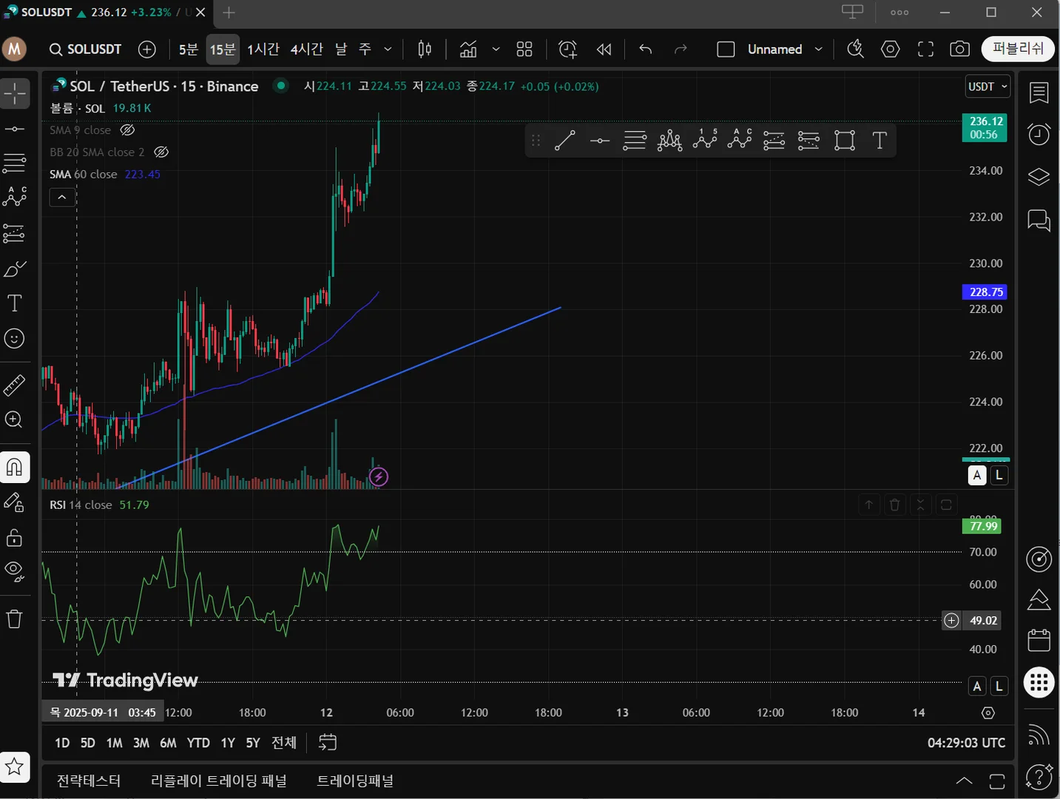
Task: Toggle log scale L on RSI pane
Action: (x=999, y=687)
